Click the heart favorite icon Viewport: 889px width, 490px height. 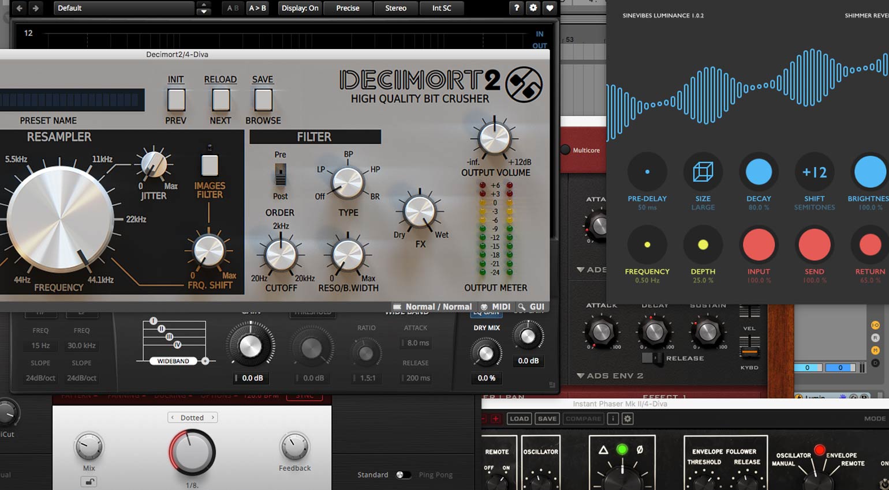click(550, 8)
